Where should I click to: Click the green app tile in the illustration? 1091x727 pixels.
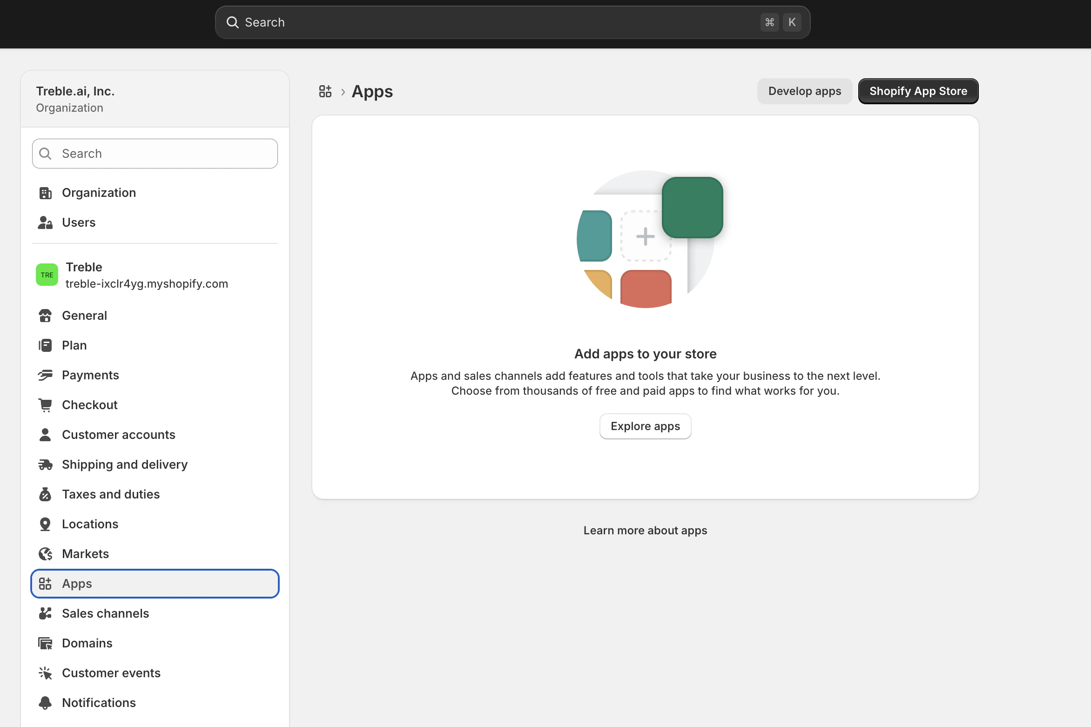(x=692, y=208)
